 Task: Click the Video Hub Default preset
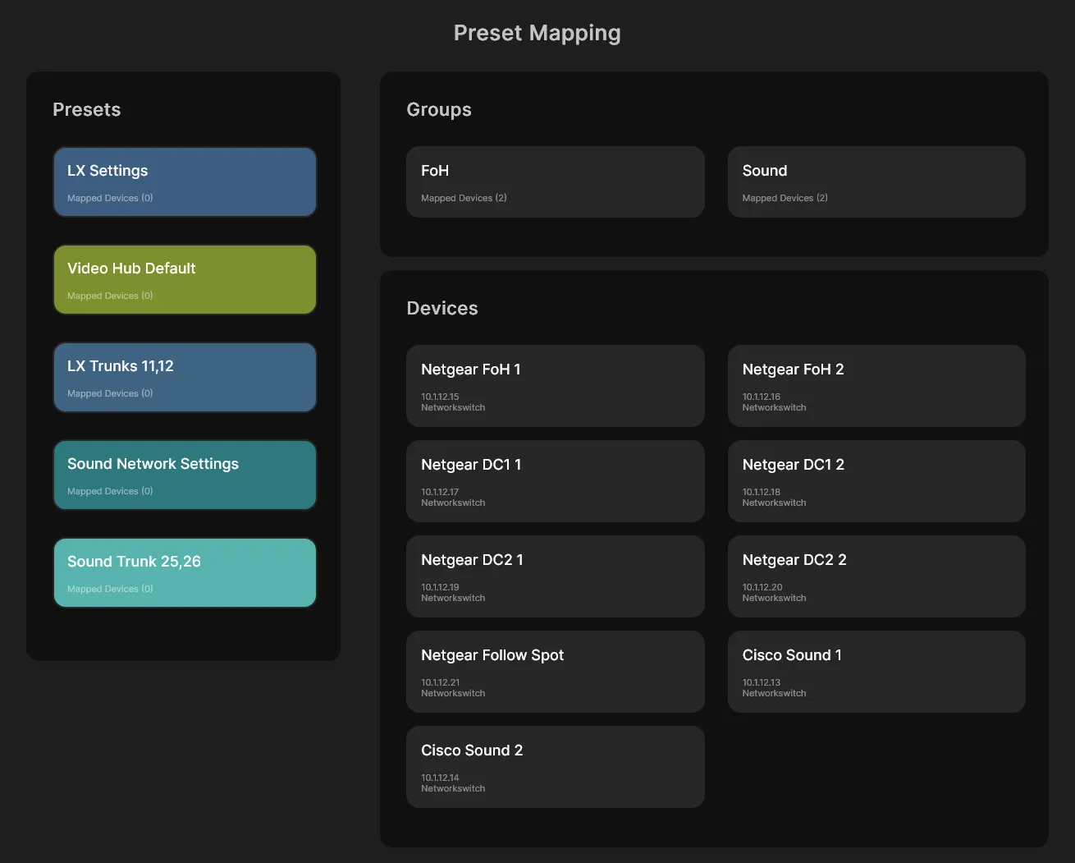tap(185, 279)
